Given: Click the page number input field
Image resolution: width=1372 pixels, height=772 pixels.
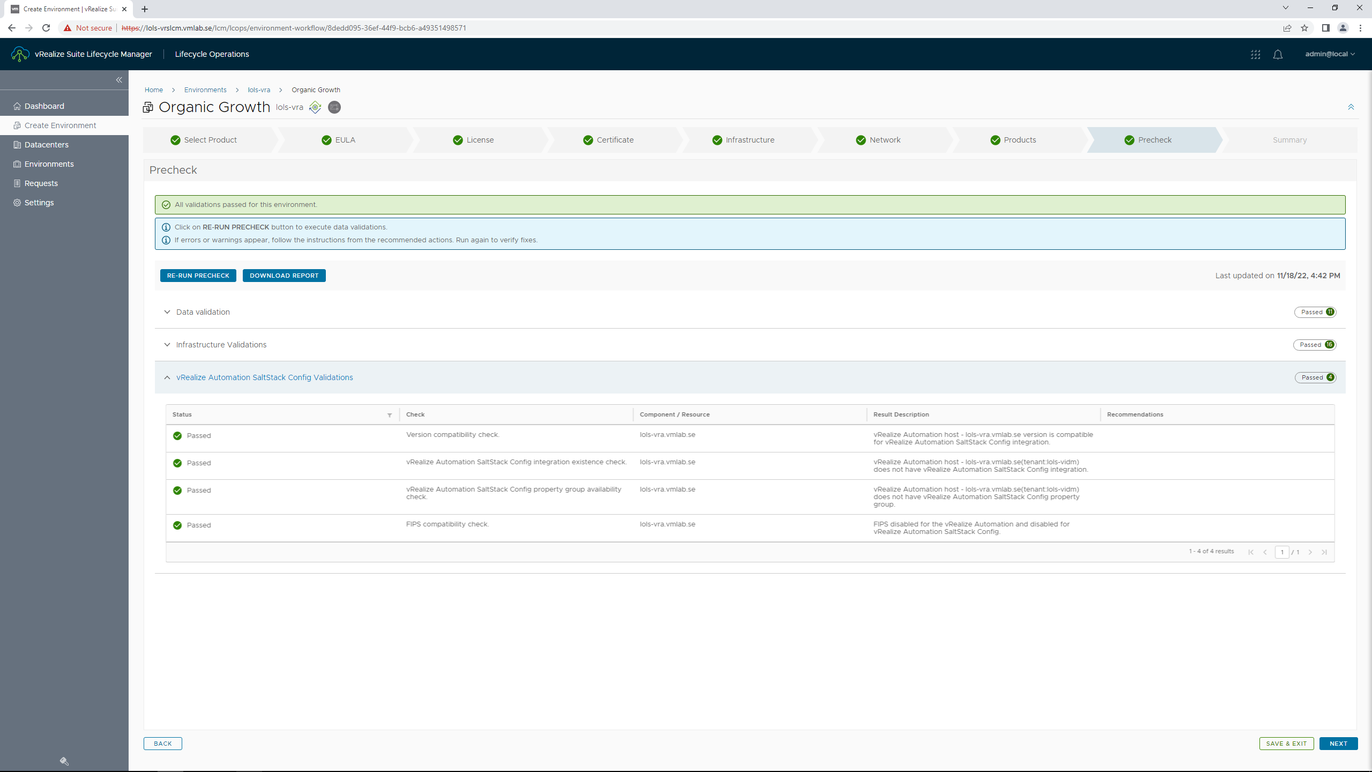Looking at the screenshot, I should click(x=1282, y=552).
